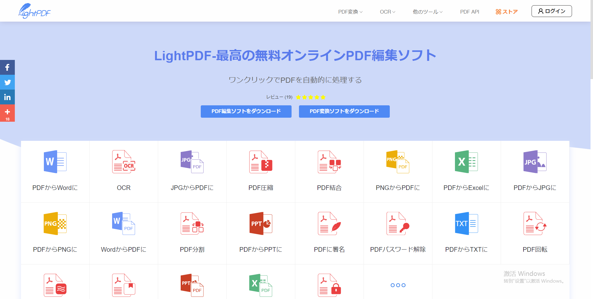Select the PDF bookmark page tool icon
The image size is (593, 299).
124,285
